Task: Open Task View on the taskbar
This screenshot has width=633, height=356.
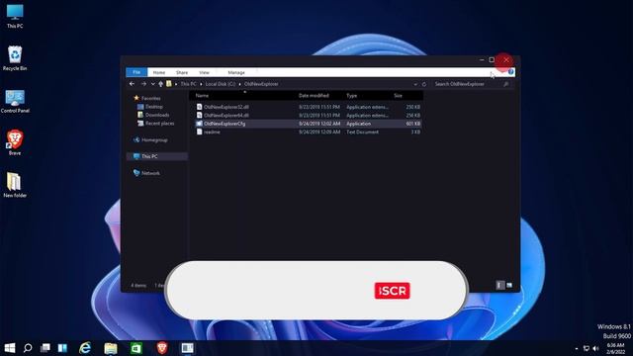Action: (x=45, y=348)
